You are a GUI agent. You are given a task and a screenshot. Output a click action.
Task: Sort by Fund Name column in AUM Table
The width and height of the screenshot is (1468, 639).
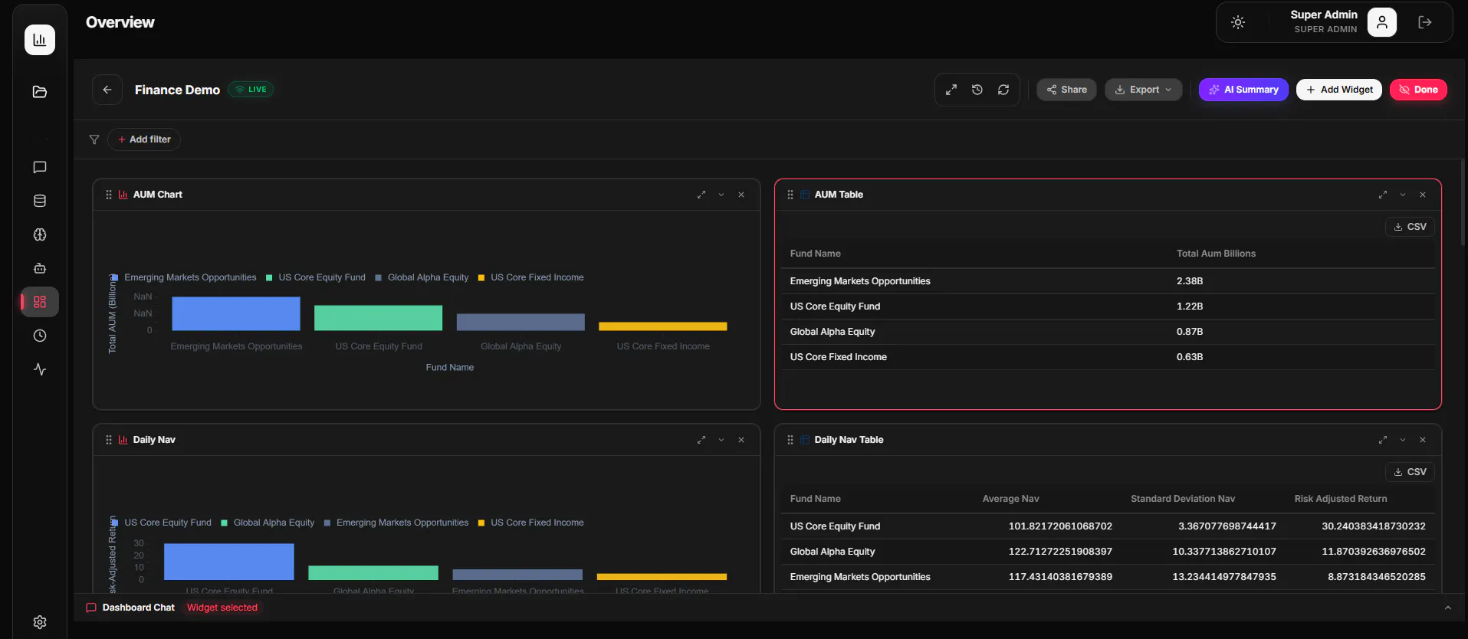point(815,254)
